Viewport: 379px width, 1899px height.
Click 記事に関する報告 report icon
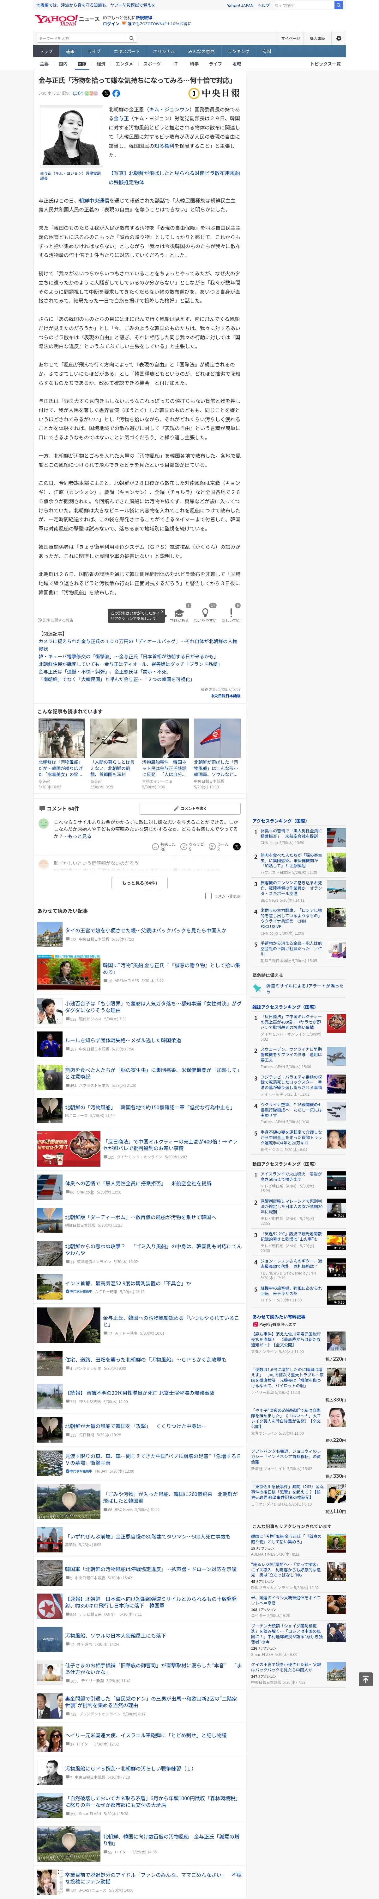55,621
